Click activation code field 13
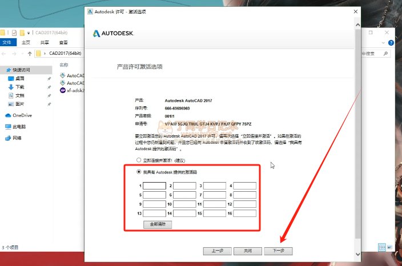Screen dimensions: 402x266 (x=154, y=213)
